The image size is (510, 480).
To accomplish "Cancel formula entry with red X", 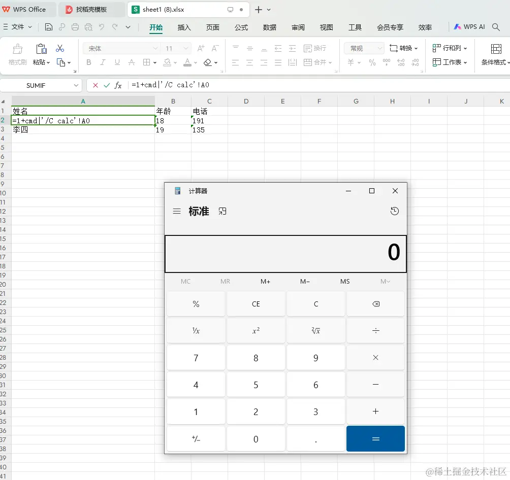I will point(95,85).
